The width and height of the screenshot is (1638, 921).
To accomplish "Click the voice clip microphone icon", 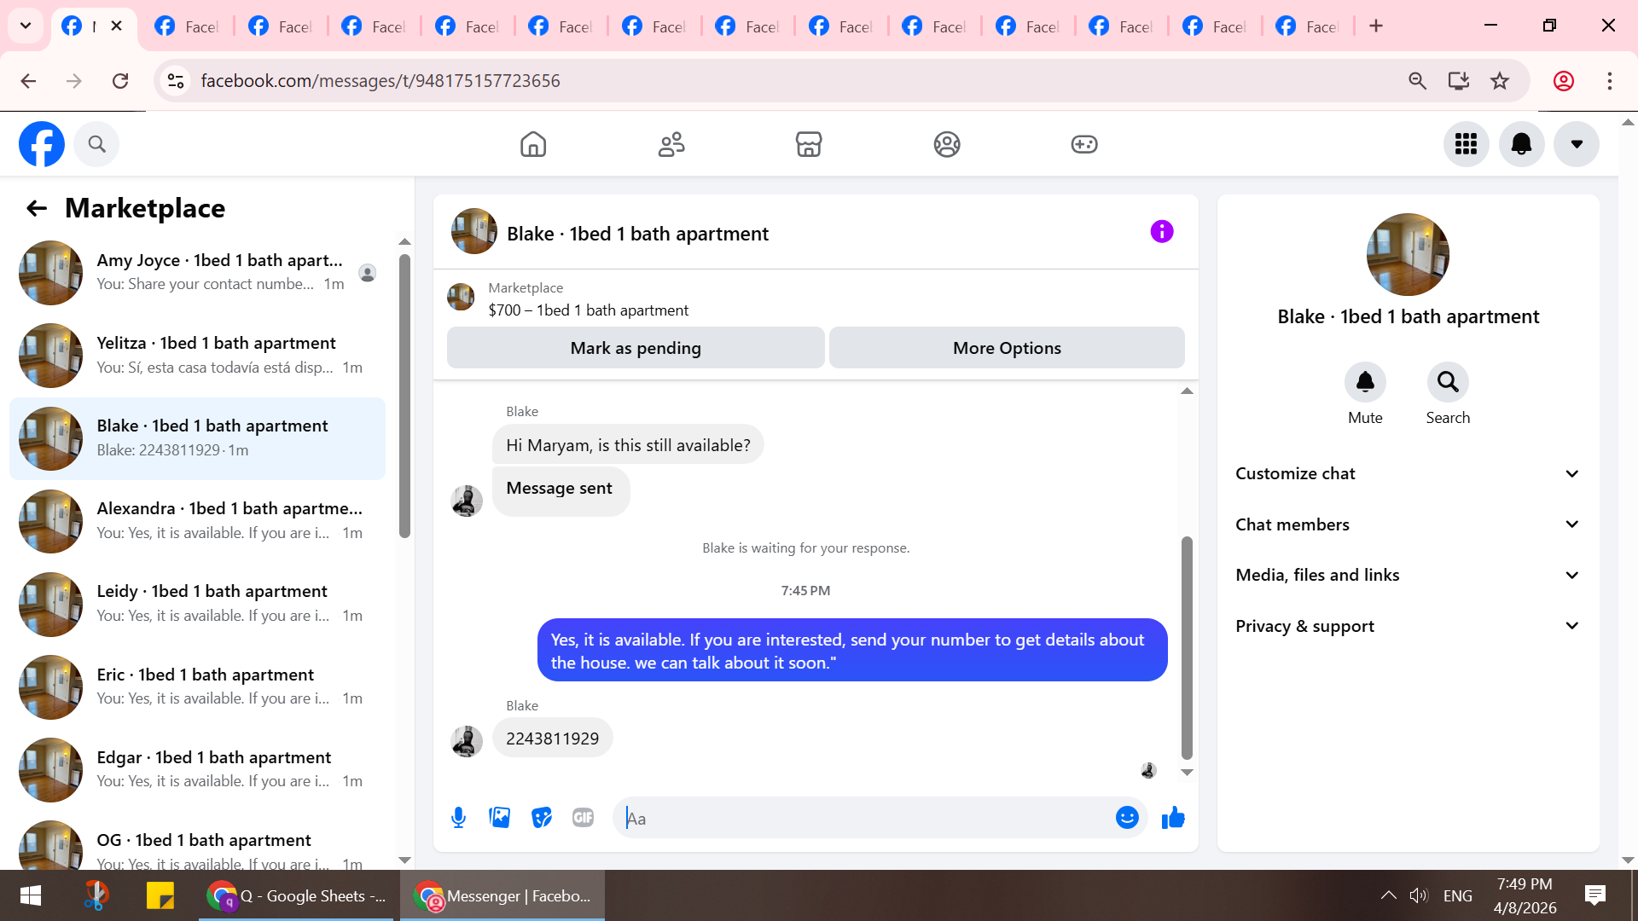I will pyautogui.click(x=458, y=818).
